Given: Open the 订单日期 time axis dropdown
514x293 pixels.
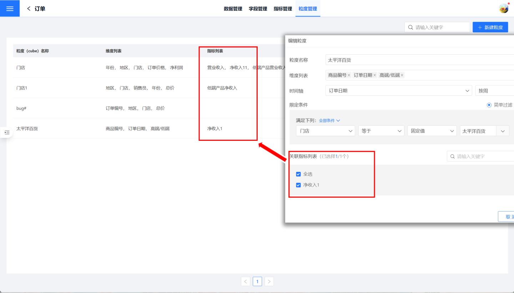Looking at the screenshot, I should tap(398, 91).
